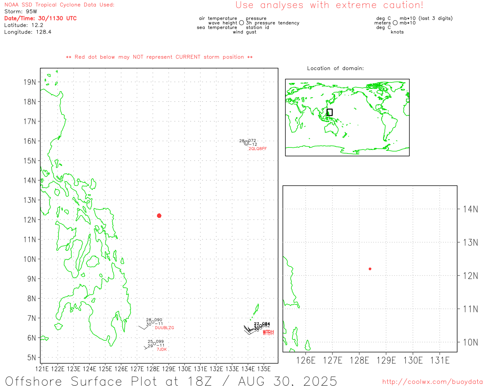Click 'mb*10 (last 3 digits)' legend text
This screenshot has width=483, height=386.
pyautogui.click(x=426, y=18)
